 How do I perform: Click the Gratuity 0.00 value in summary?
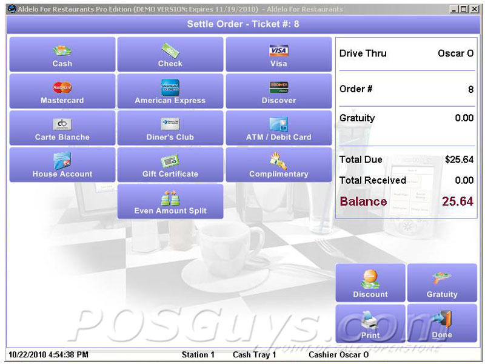click(464, 118)
